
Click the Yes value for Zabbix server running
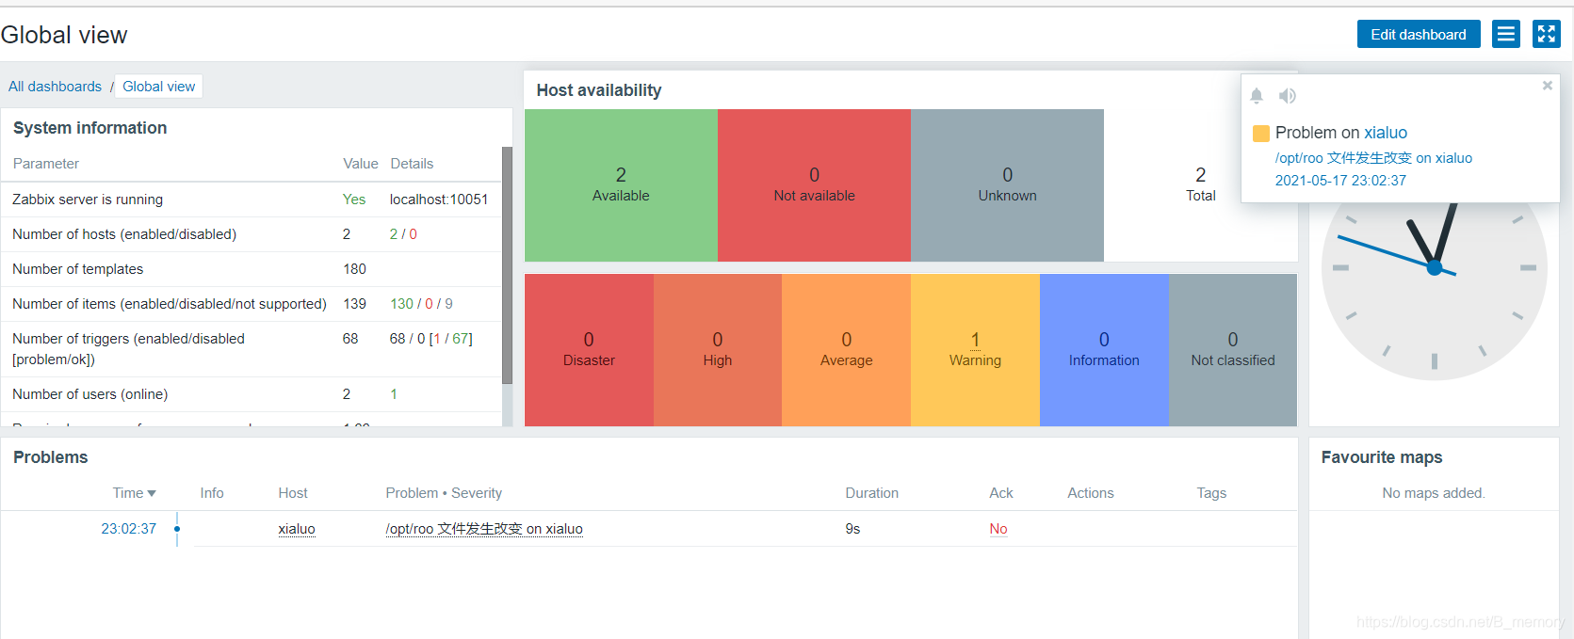(x=354, y=200)
